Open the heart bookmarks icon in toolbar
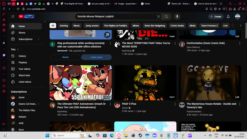Viewport: 247px width, 139px height. [x=224, y=9]
